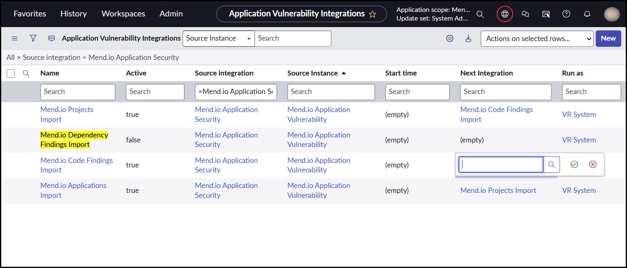Open global search magnifier in top bar
This screenshot has height=268, width=627.
pos(480,14)
